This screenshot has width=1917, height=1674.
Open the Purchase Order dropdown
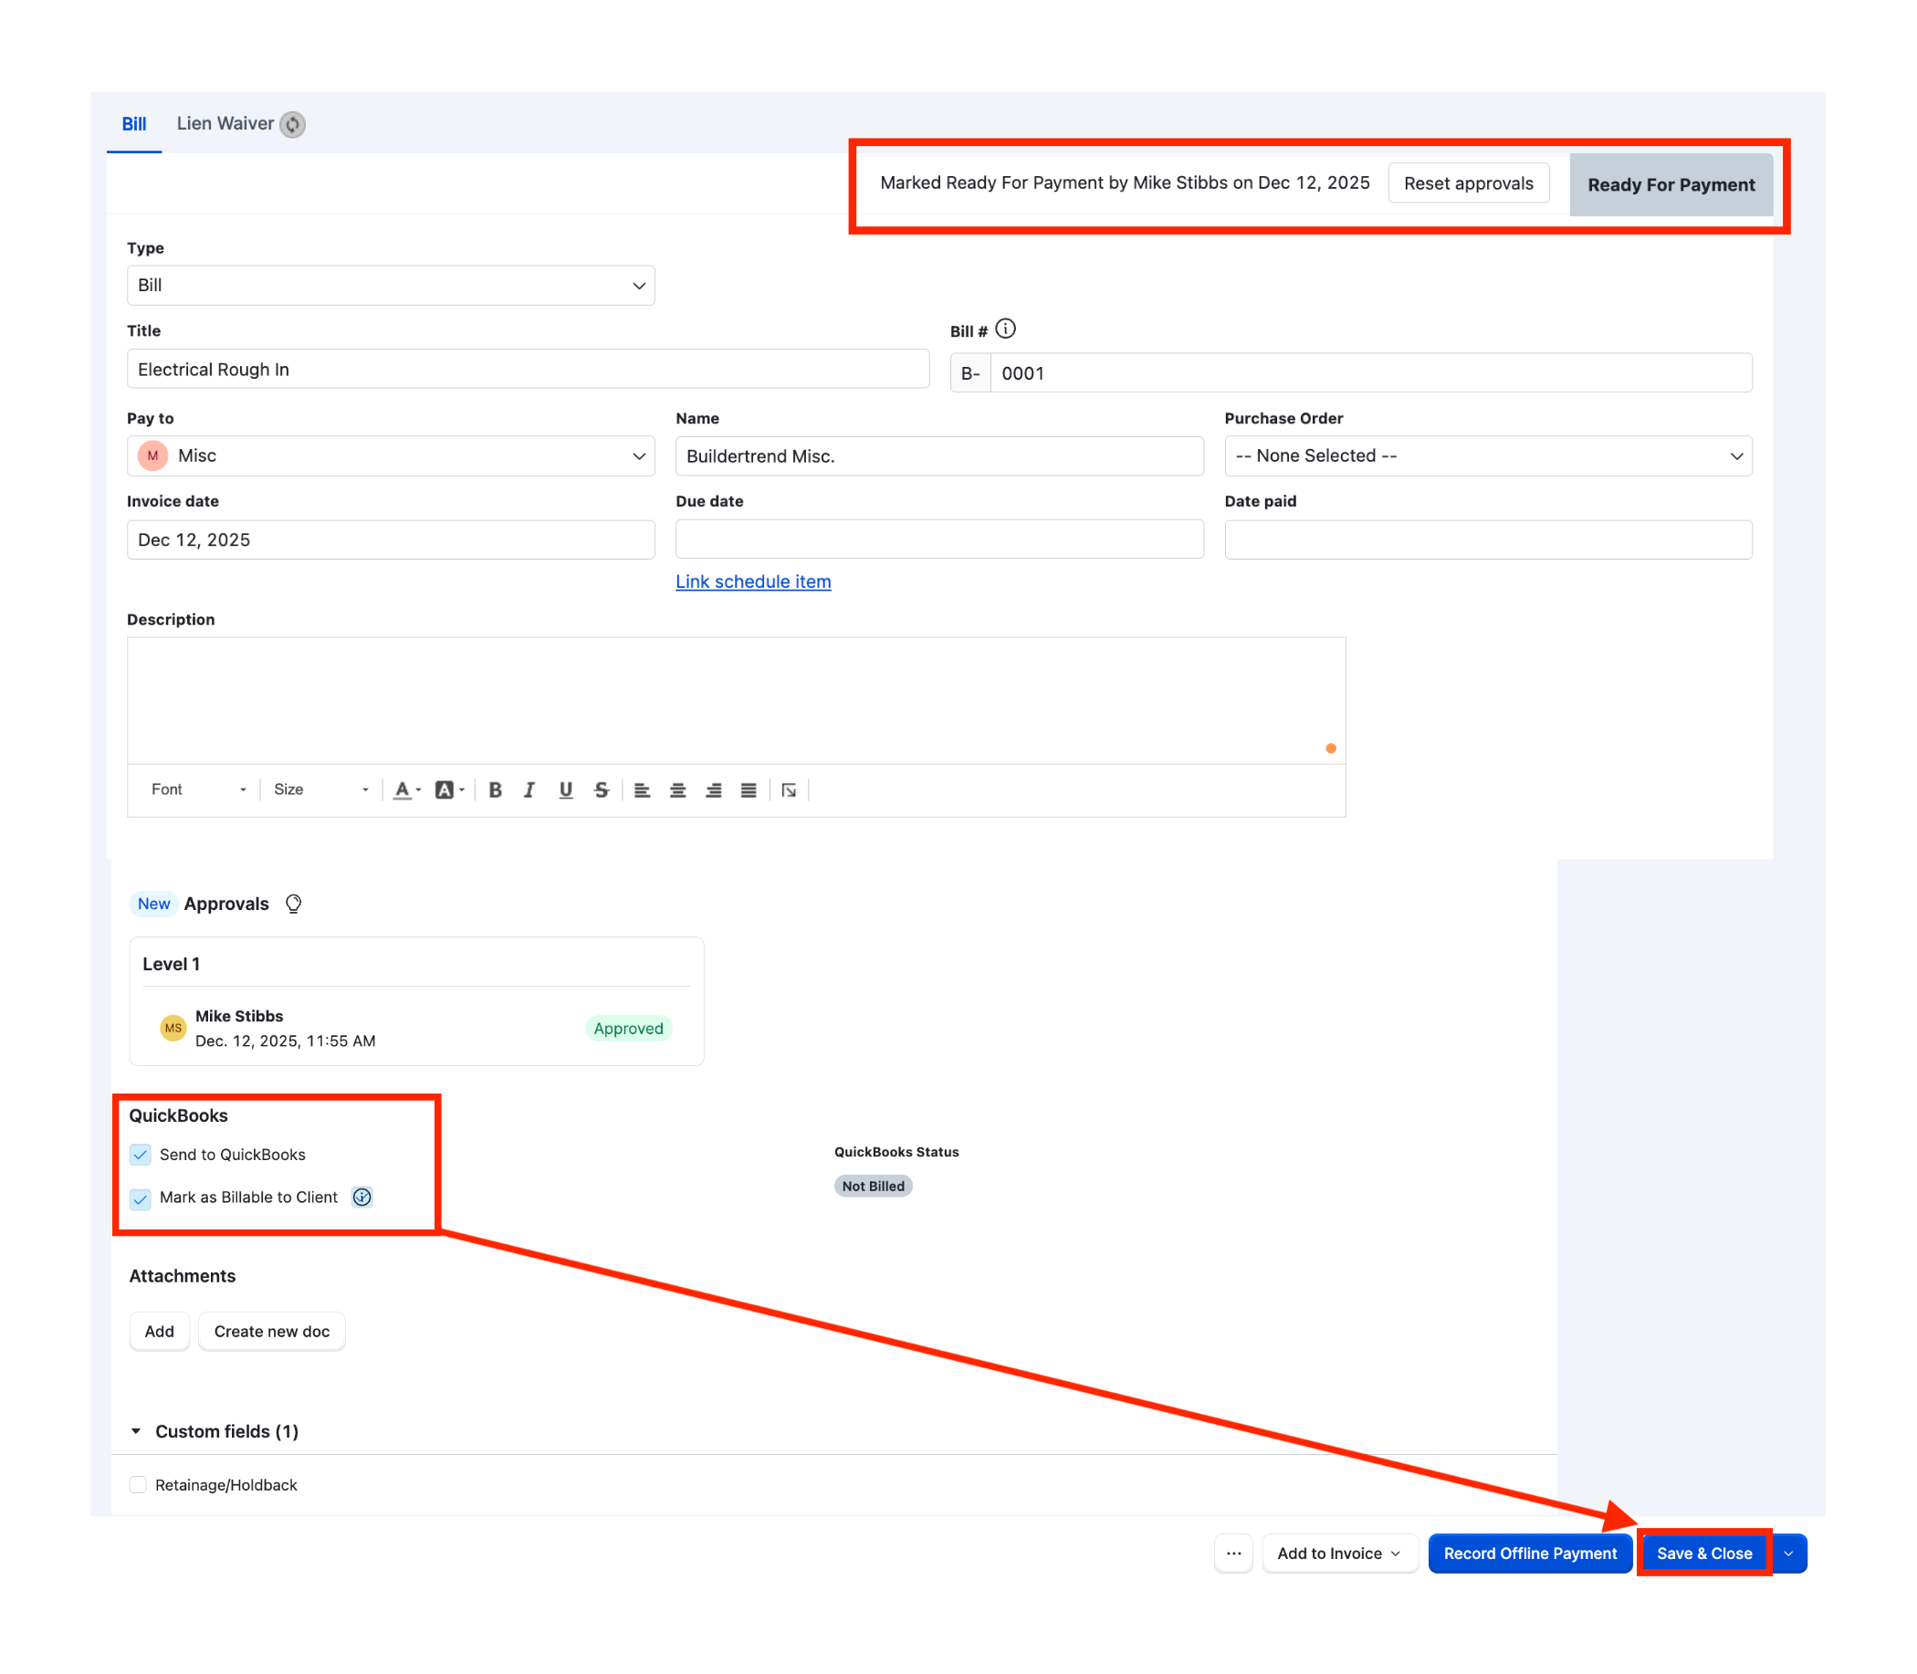pos(1488,455)
